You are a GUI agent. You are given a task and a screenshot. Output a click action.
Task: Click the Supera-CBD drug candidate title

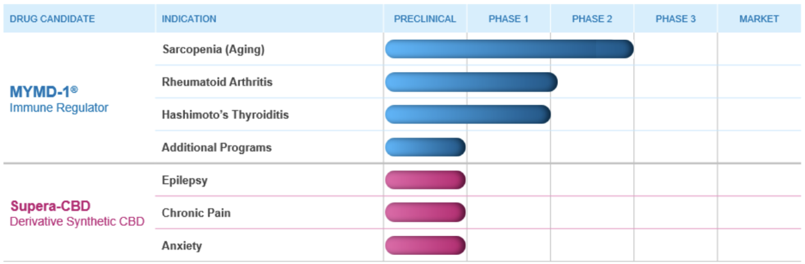click(x=50, y=206)
